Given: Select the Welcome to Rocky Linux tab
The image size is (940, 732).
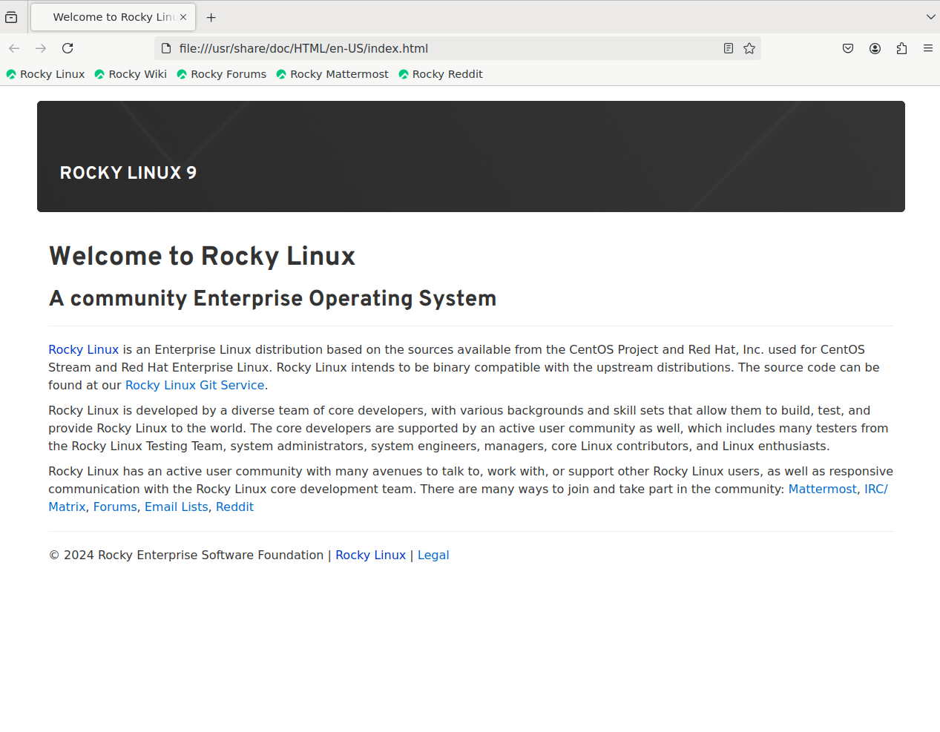Looking at the screenshot, I should click(x=113, y=17).
